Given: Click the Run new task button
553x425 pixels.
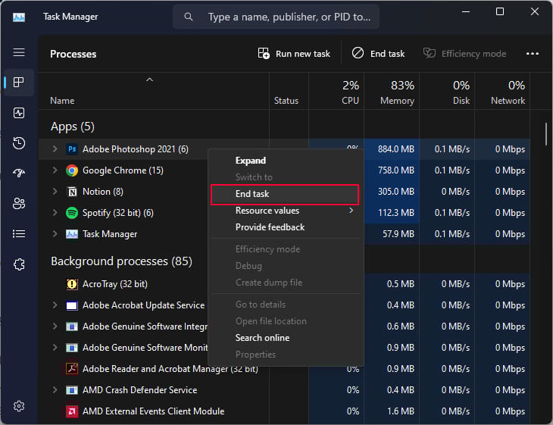Looking at the screenshot, I should pyautogui.click(x=294, y=54).
